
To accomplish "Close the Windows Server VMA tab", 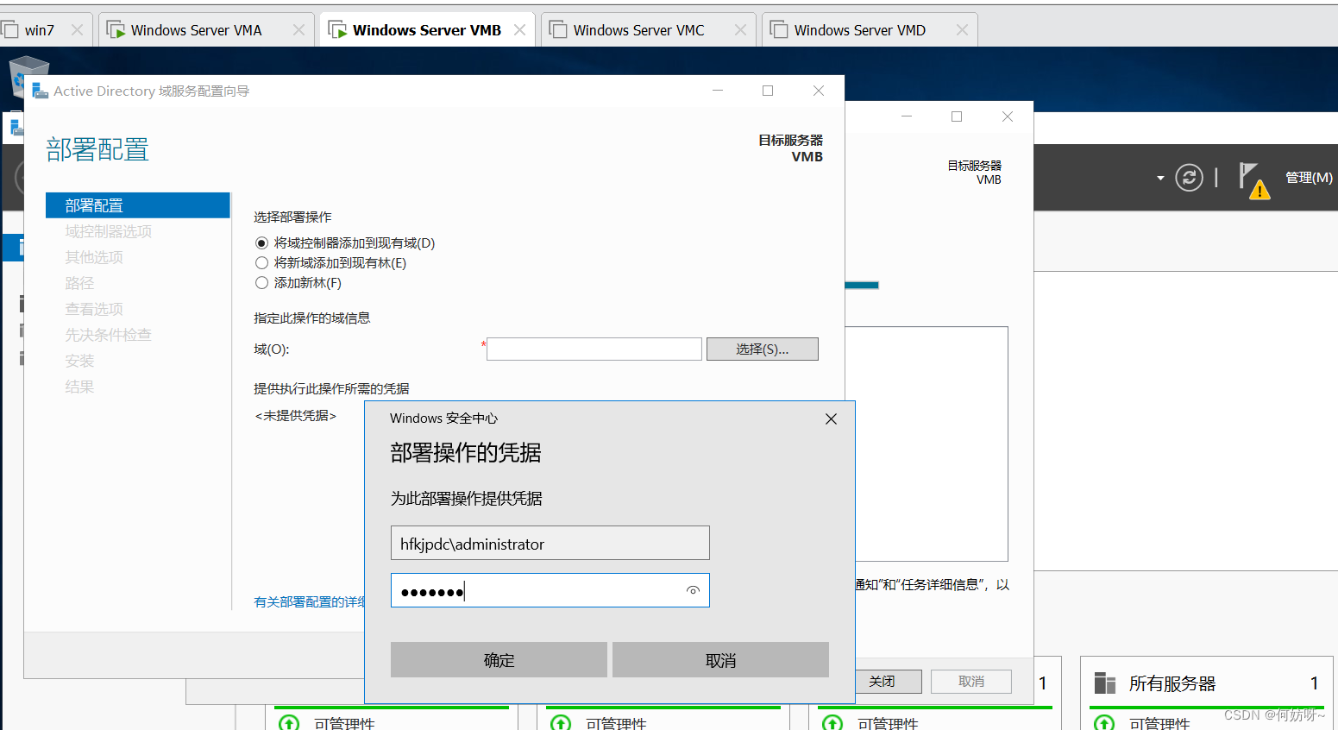I will coord(298,30).
